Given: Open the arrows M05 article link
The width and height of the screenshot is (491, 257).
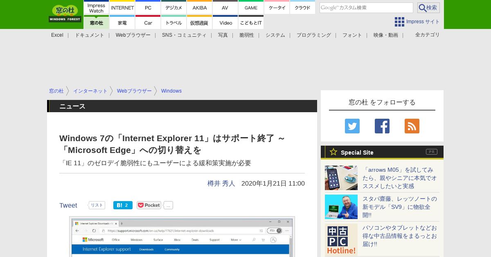Looking at the screenshot, I should pos(400,178).
